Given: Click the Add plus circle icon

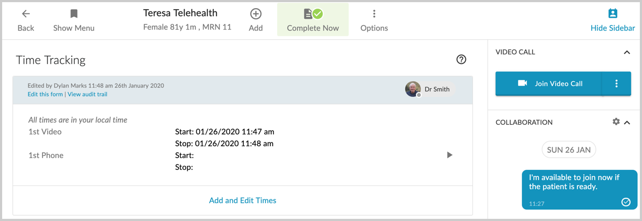Looking at the screenshot, I should 256,14.
